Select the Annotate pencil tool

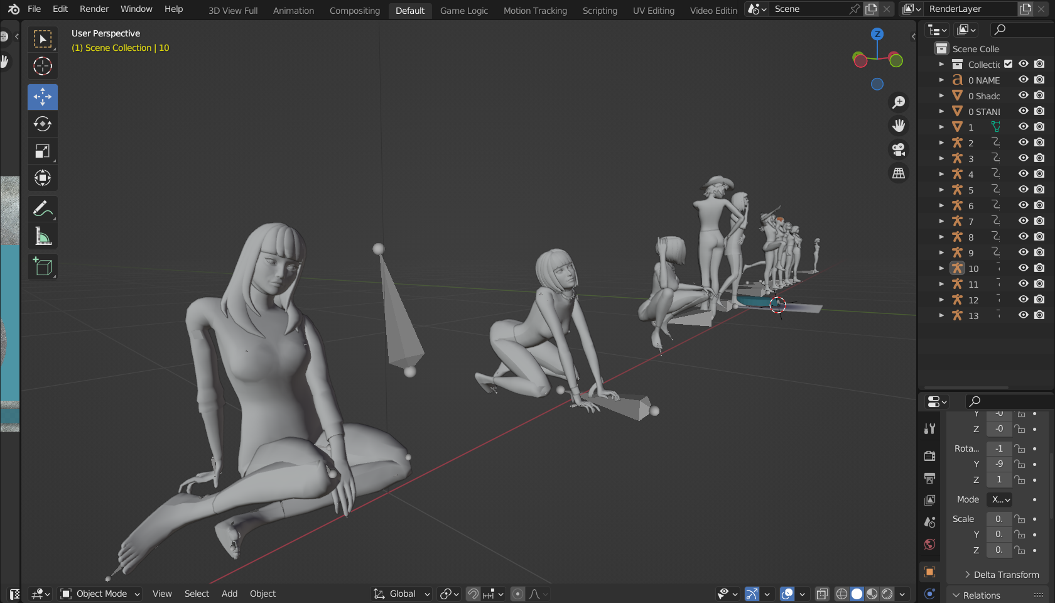(x=43, y=209)
